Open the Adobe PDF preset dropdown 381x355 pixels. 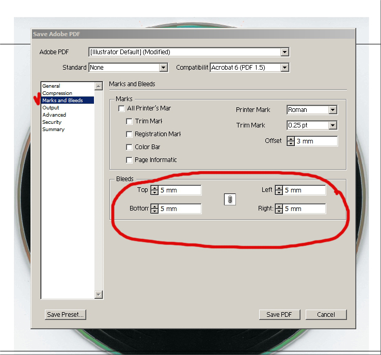coord(189,52)
